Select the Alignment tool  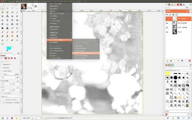(17, 16)
